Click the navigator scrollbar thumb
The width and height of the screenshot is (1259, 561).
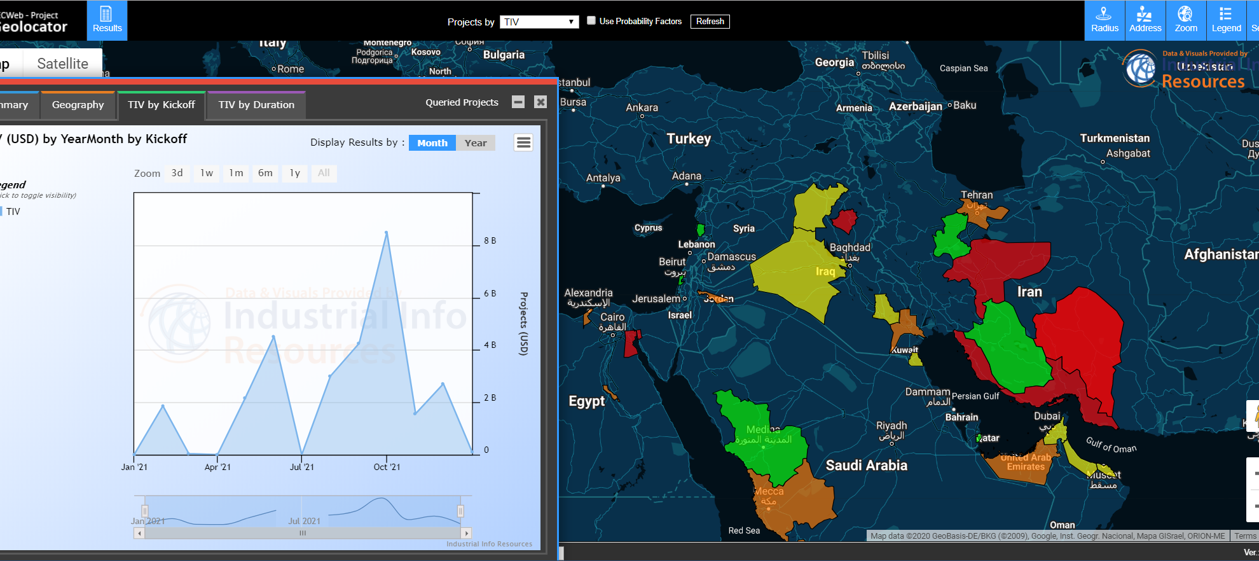click(303, 533)
